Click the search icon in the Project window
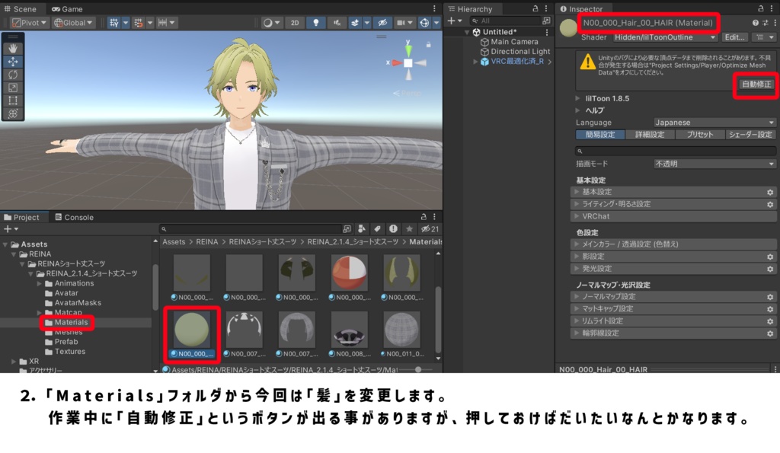Viewport: 780px width, 453px height. [x=165, y=228]
